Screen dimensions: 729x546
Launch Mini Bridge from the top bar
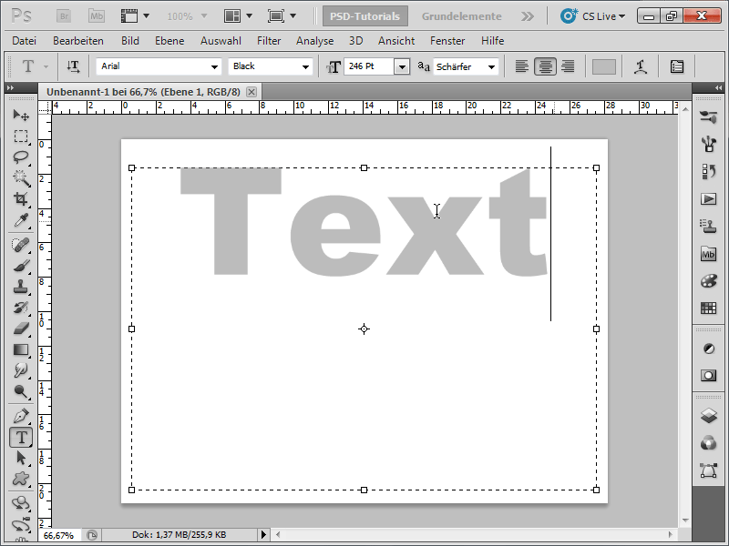click(x=97, y=16)
